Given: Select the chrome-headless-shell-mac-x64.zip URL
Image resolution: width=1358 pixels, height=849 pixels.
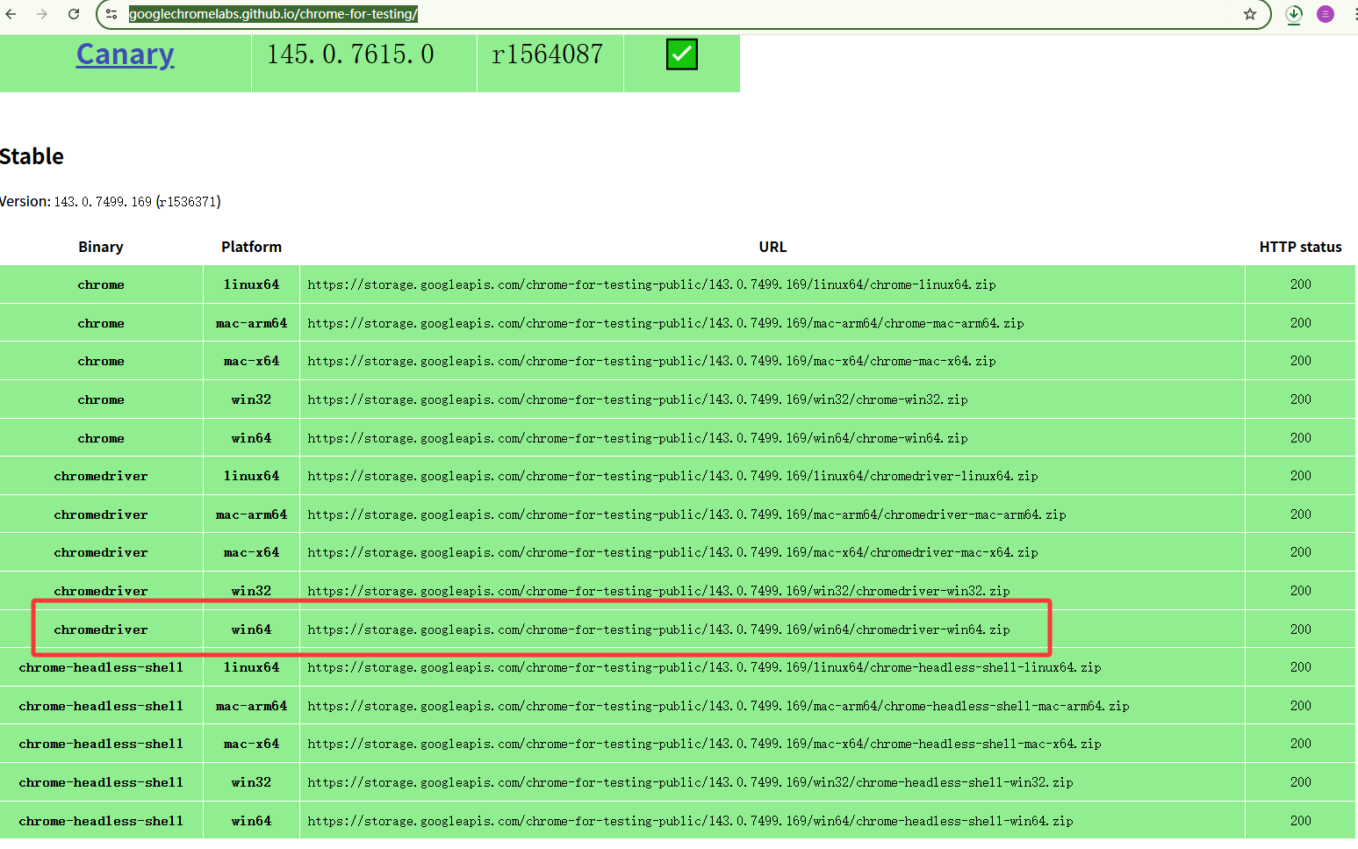Looking at the screenshot, I should [x=704, y=744].
